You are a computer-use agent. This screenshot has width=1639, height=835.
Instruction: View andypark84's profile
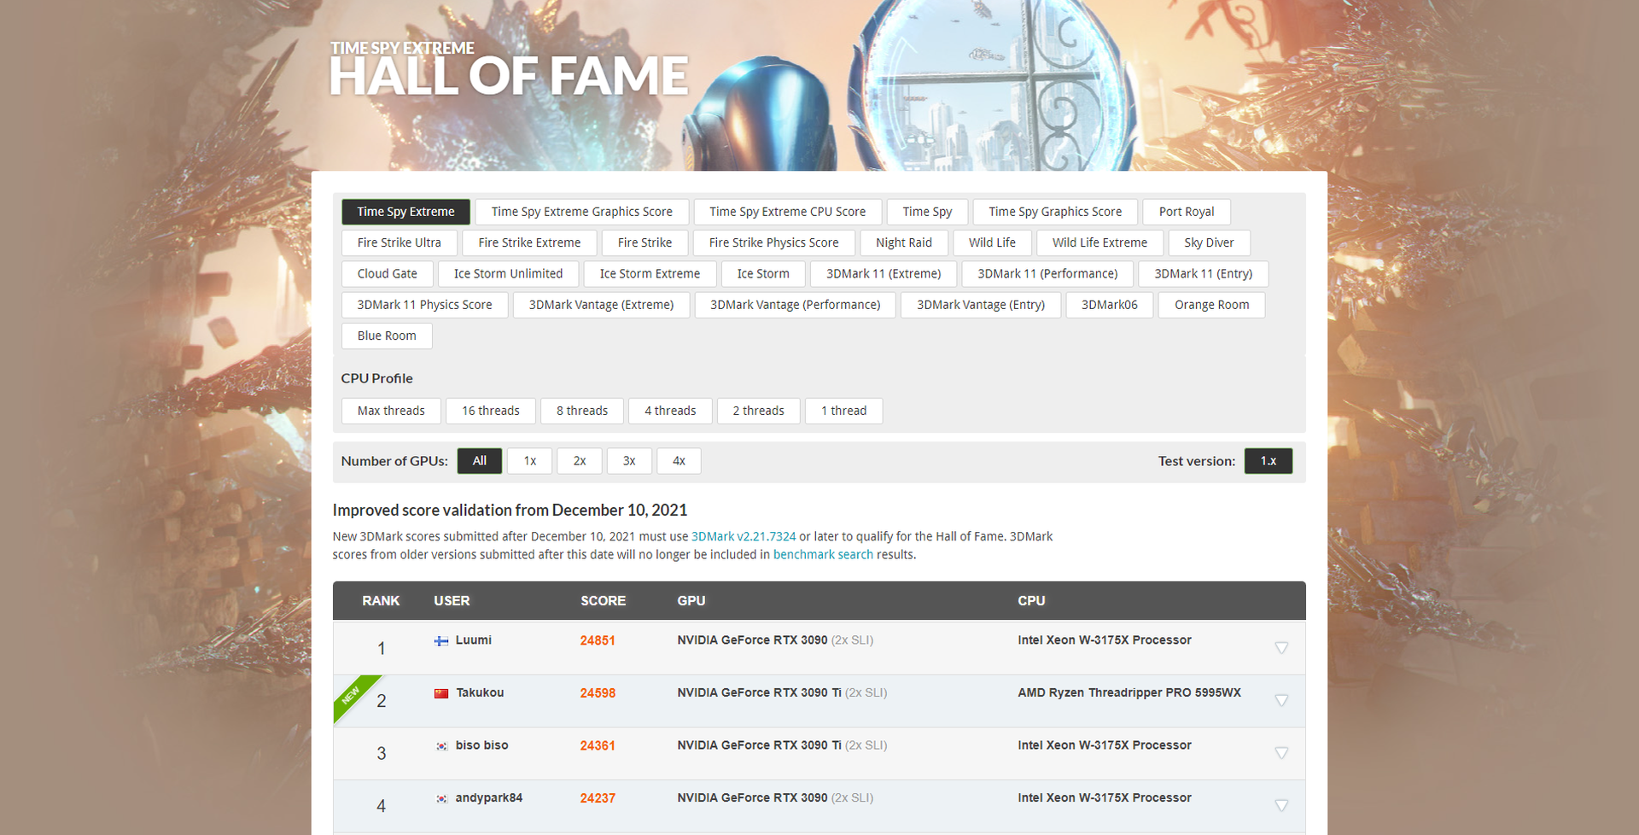coord(489,798)
